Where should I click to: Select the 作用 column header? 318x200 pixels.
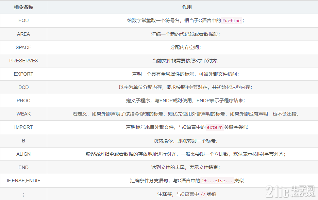click(187, 7)
